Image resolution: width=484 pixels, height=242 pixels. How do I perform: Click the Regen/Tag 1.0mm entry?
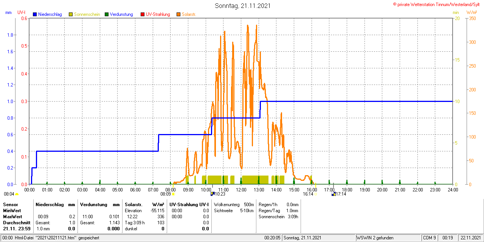pos(278,210)
